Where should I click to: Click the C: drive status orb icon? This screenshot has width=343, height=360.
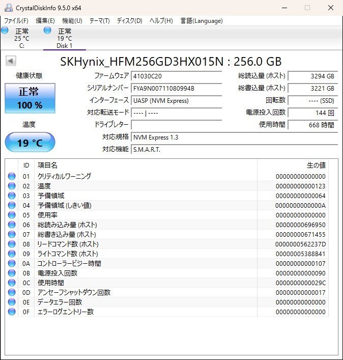tap(5, 31)
